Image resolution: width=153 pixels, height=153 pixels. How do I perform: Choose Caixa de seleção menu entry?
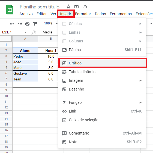(x=102, y=120)
